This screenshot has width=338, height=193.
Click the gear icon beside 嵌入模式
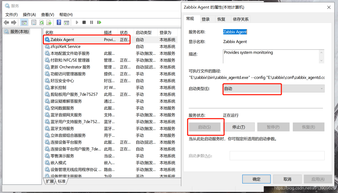[x=47, y=163]
